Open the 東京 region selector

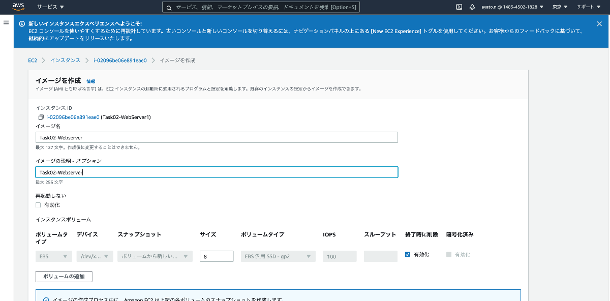(x=560, y=7)
